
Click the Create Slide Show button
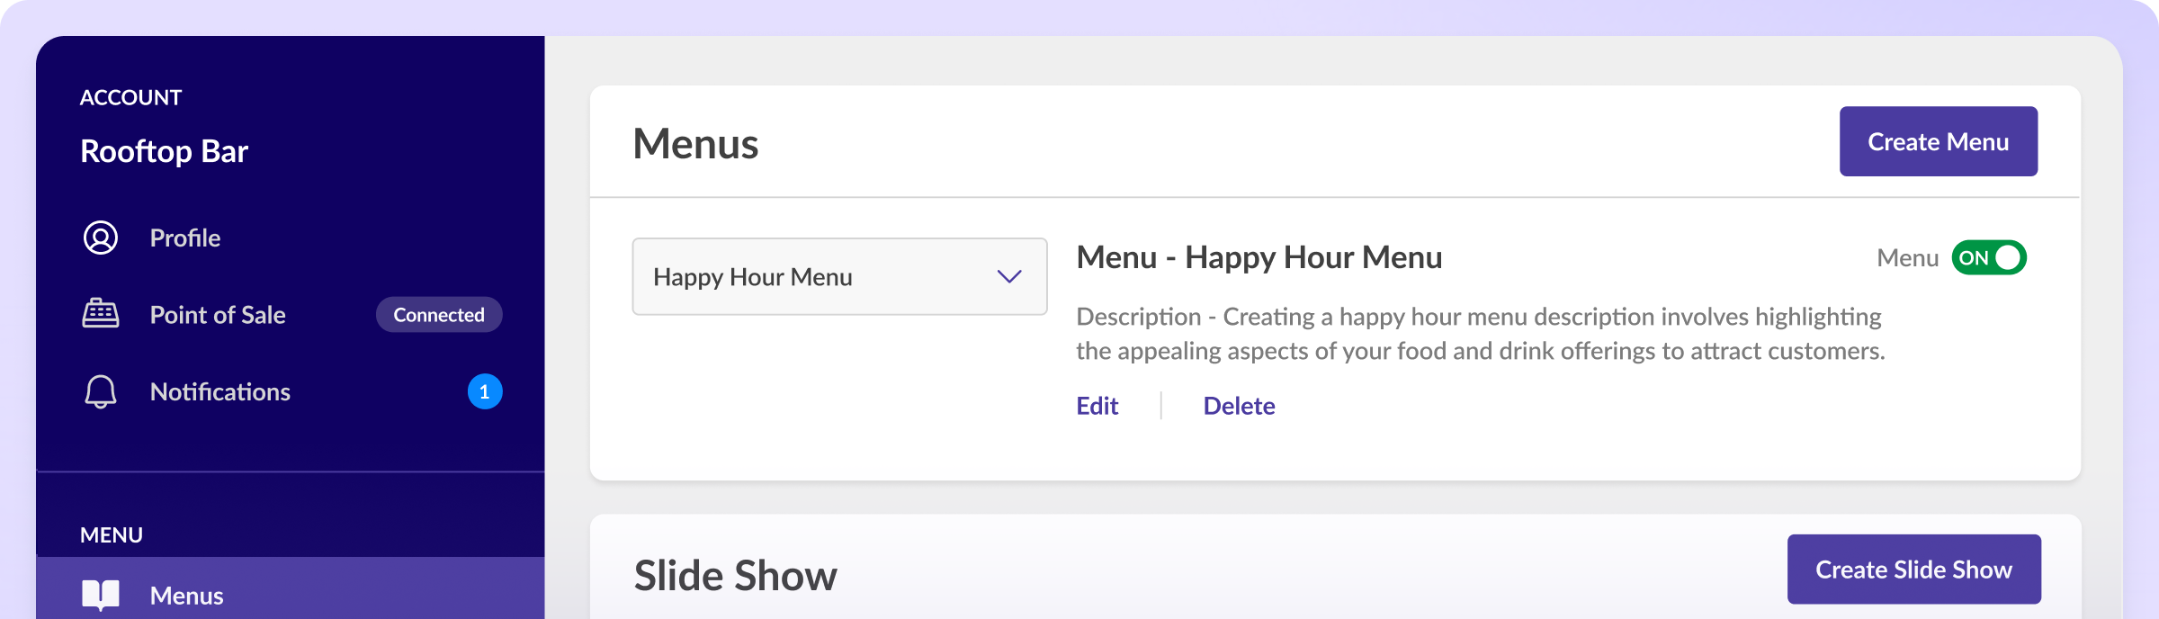coord(1914,570)
